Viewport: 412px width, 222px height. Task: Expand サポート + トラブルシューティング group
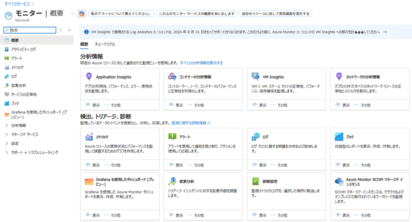tap(7, 152)
